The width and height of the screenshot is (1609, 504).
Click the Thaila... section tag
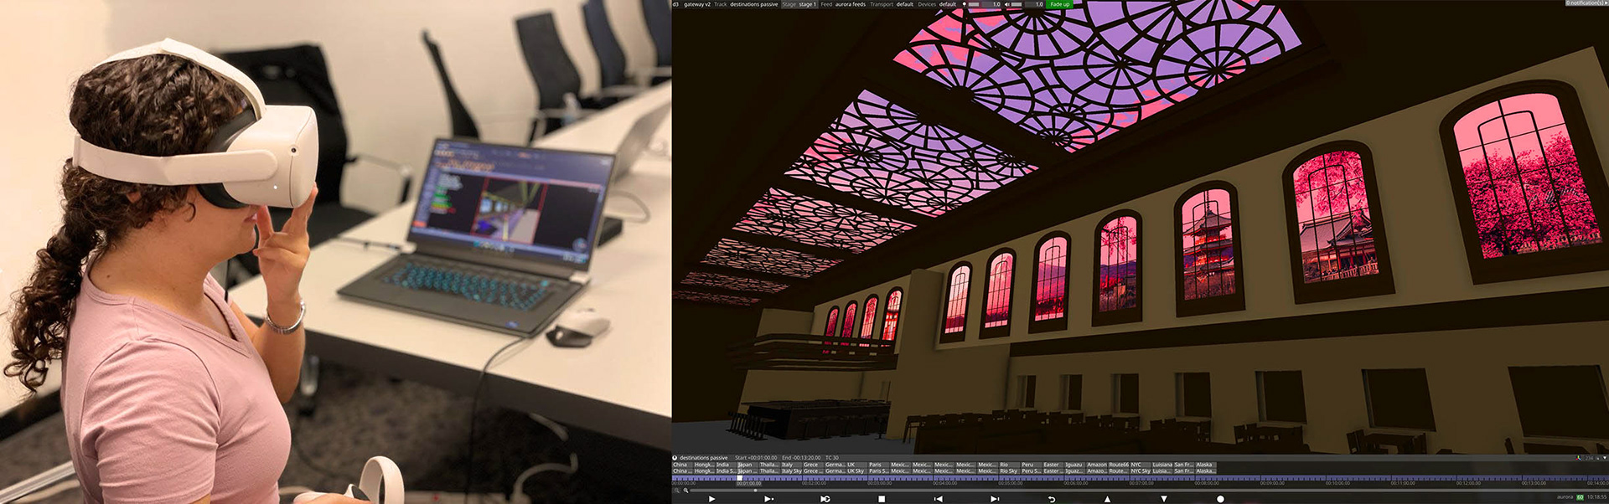[x=769, y=465]
